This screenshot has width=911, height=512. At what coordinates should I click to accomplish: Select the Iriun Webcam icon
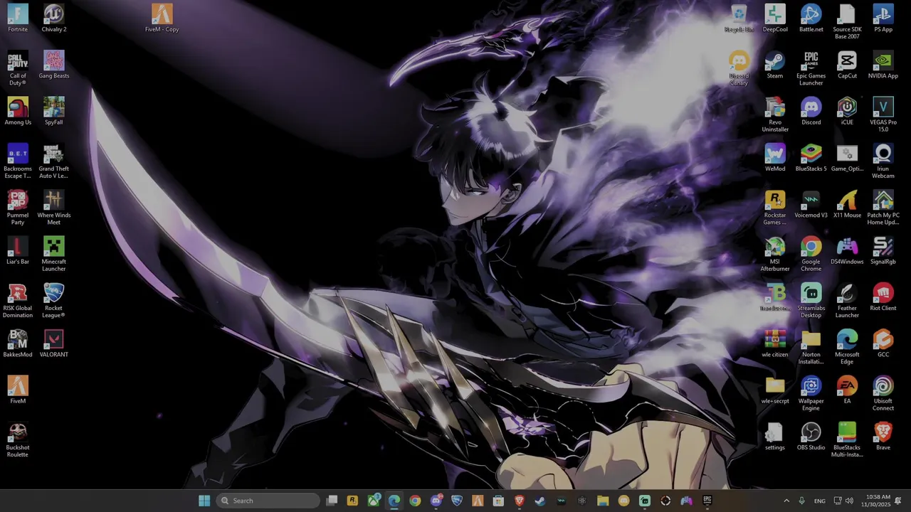pyautogui.click(x=883, y=161)
